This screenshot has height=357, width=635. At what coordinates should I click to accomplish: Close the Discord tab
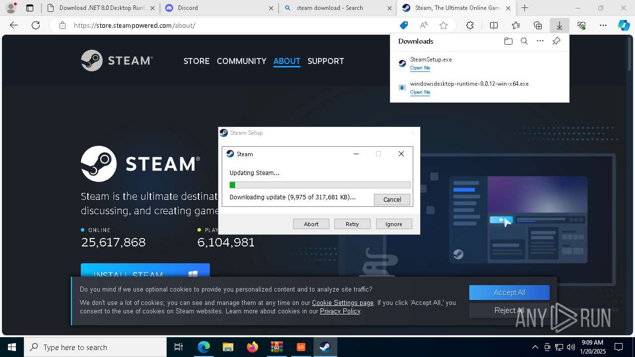tap(270, 8)
